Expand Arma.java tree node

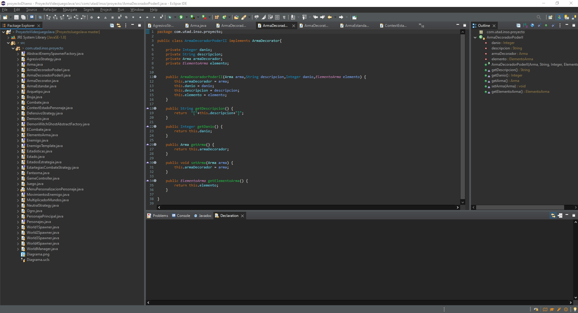coord(18,64)
